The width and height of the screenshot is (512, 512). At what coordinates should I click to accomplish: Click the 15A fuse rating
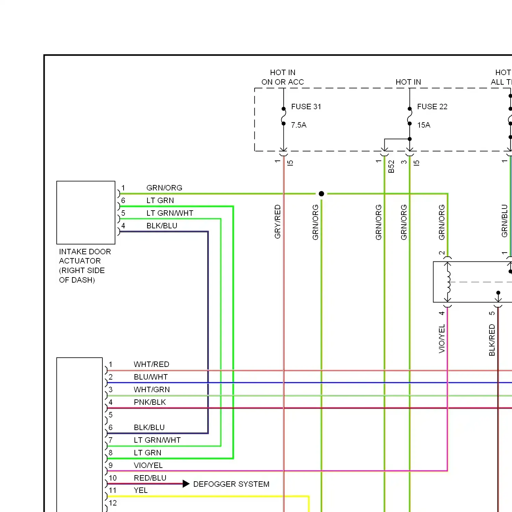[424, 125]
